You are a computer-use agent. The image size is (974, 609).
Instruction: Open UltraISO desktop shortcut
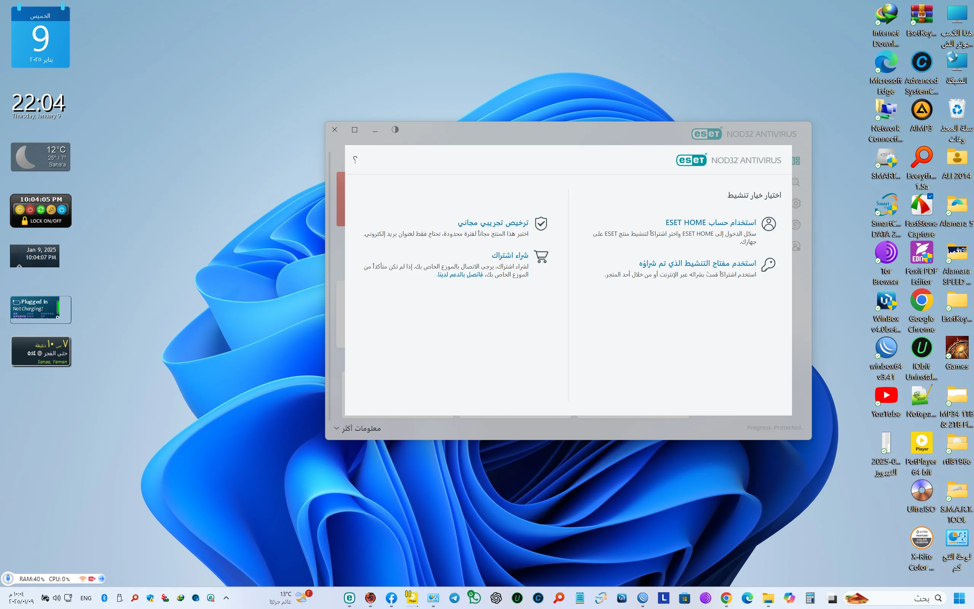pos(921,497)
